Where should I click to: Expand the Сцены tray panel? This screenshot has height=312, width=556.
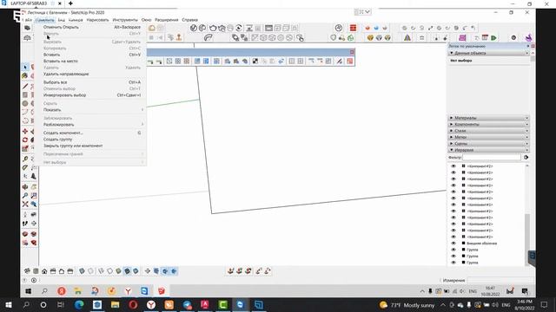pyautogui.click(x=489, y=143)
